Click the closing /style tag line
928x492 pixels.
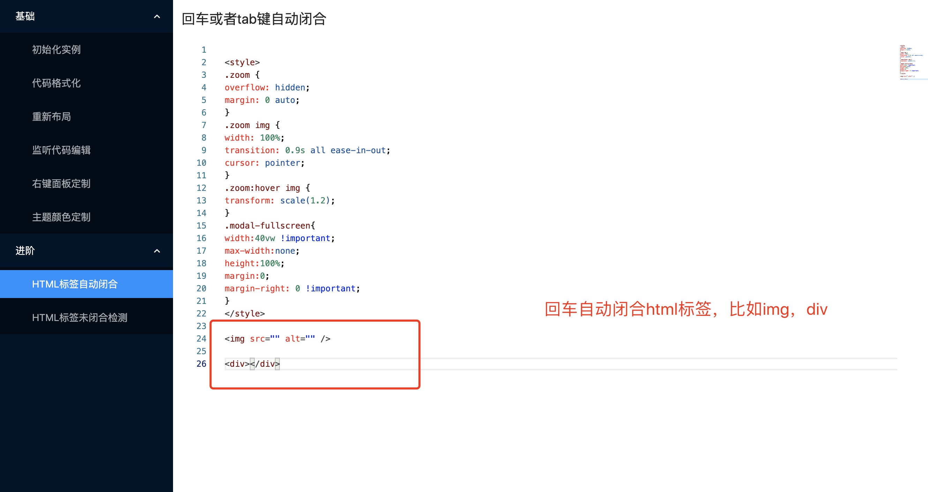245,314
